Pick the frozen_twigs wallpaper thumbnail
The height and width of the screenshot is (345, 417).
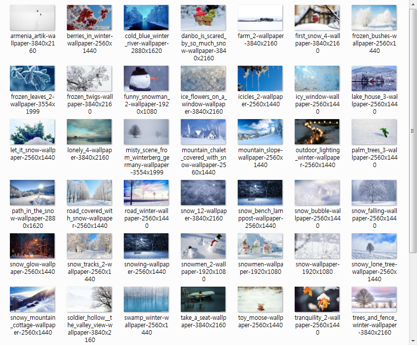coord(89,78)
